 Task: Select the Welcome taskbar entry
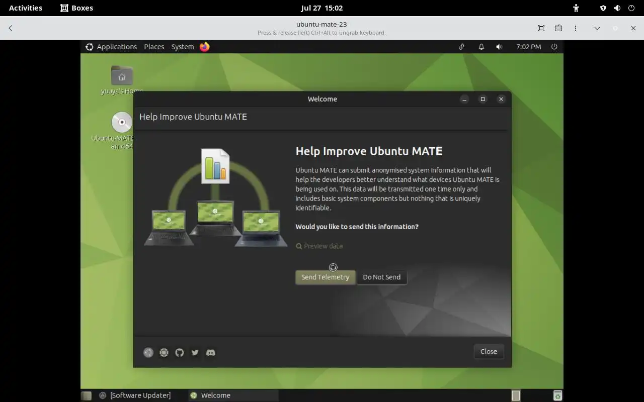[x=233, y=395]
